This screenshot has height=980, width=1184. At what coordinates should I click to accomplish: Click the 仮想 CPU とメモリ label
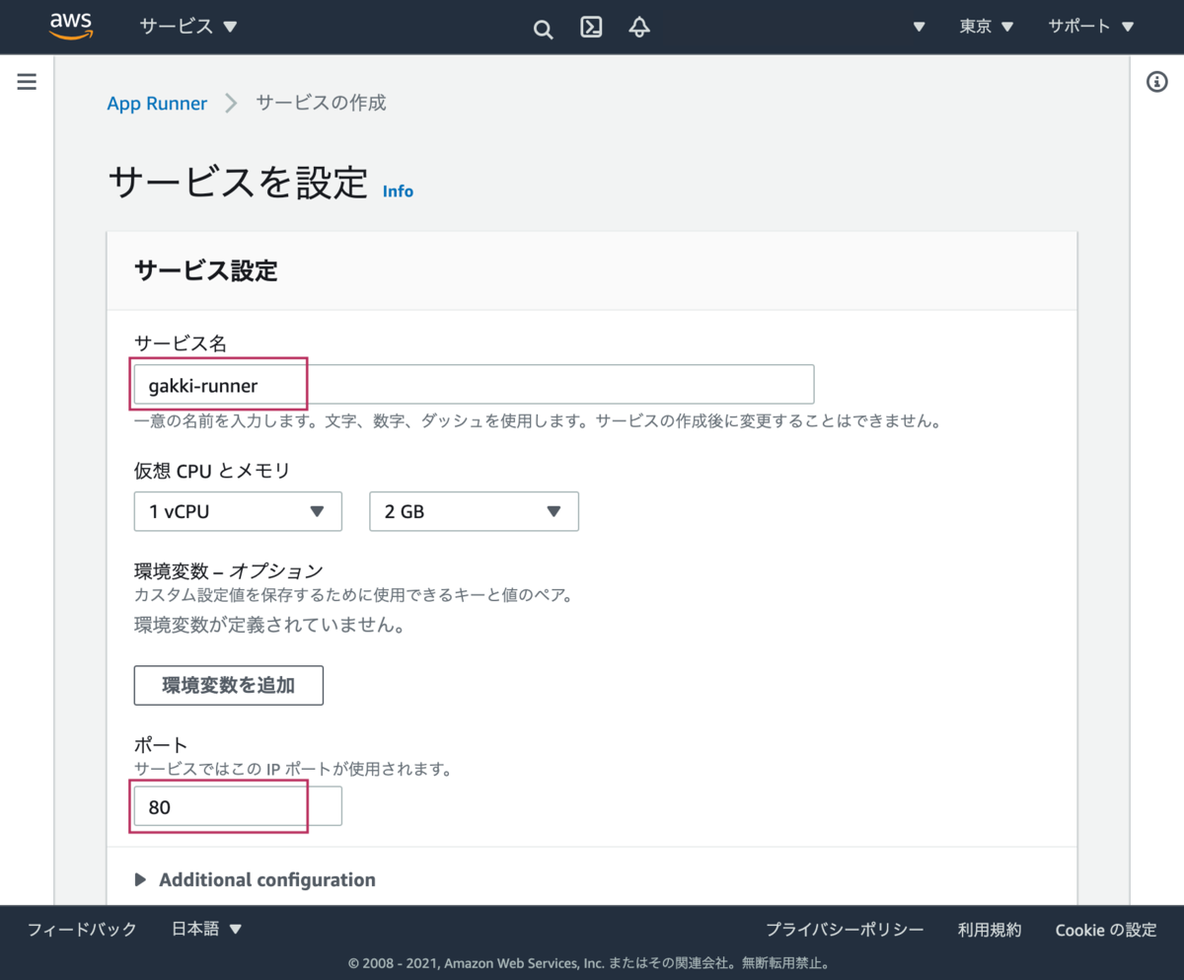coord(212,471)
